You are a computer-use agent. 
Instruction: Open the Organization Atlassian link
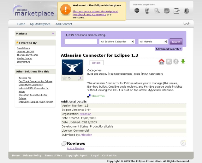(x=86, y=114)
